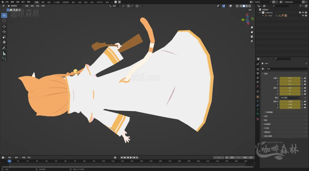
Task: Open transform orientation dropdown (全局)
Action: coord(115,6)
